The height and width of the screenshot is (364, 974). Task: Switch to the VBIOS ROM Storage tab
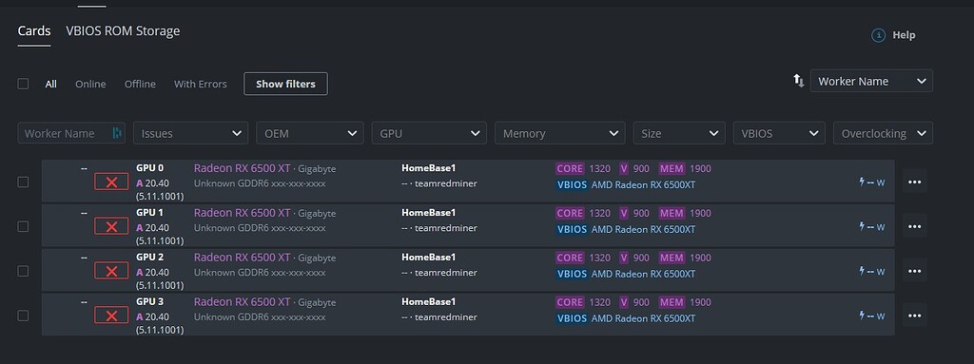(123, 31)
